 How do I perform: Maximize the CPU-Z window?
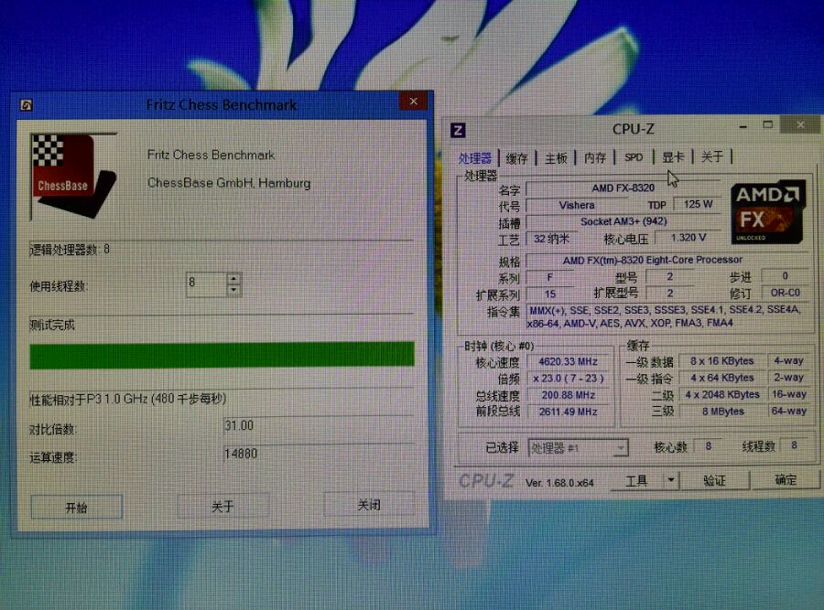click(x=768, y=125)
